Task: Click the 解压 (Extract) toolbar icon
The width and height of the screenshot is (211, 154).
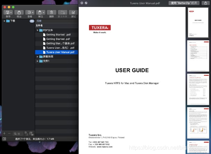Action: click(x=40, y=13)
